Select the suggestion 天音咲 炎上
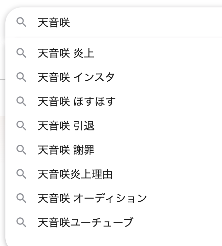The width and height of the screenshot is (222, 246). tap(66, 53)
